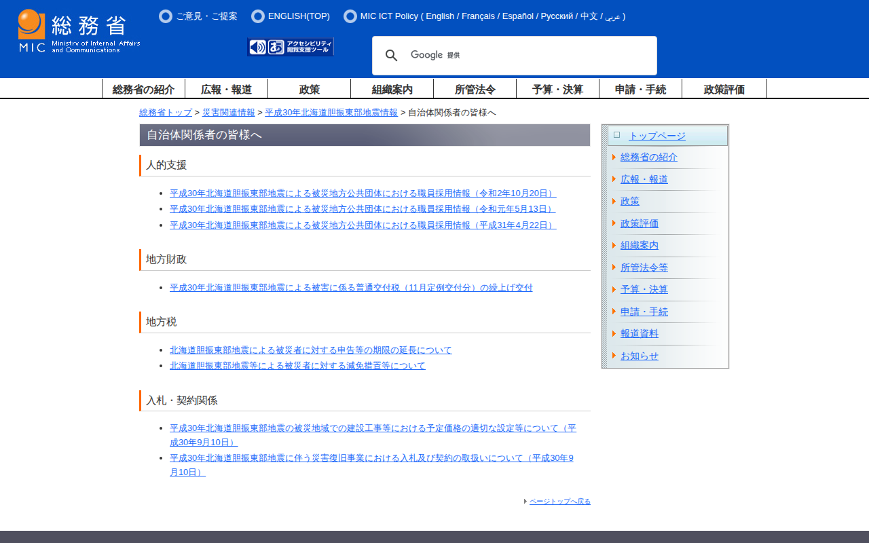Open the accessibility reading support tool
The image size is (869, 543).
(x=291, y=47)
